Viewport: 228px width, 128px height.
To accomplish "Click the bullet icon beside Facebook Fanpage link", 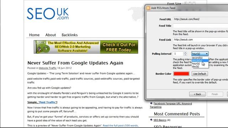I will [x=151, y=103].
